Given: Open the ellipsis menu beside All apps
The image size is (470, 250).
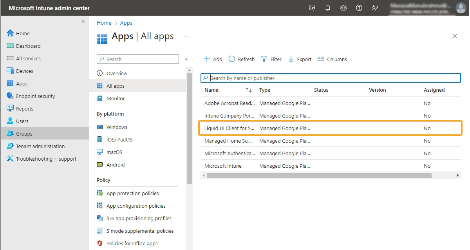Looking at the screenshot, I should (186, 36).
